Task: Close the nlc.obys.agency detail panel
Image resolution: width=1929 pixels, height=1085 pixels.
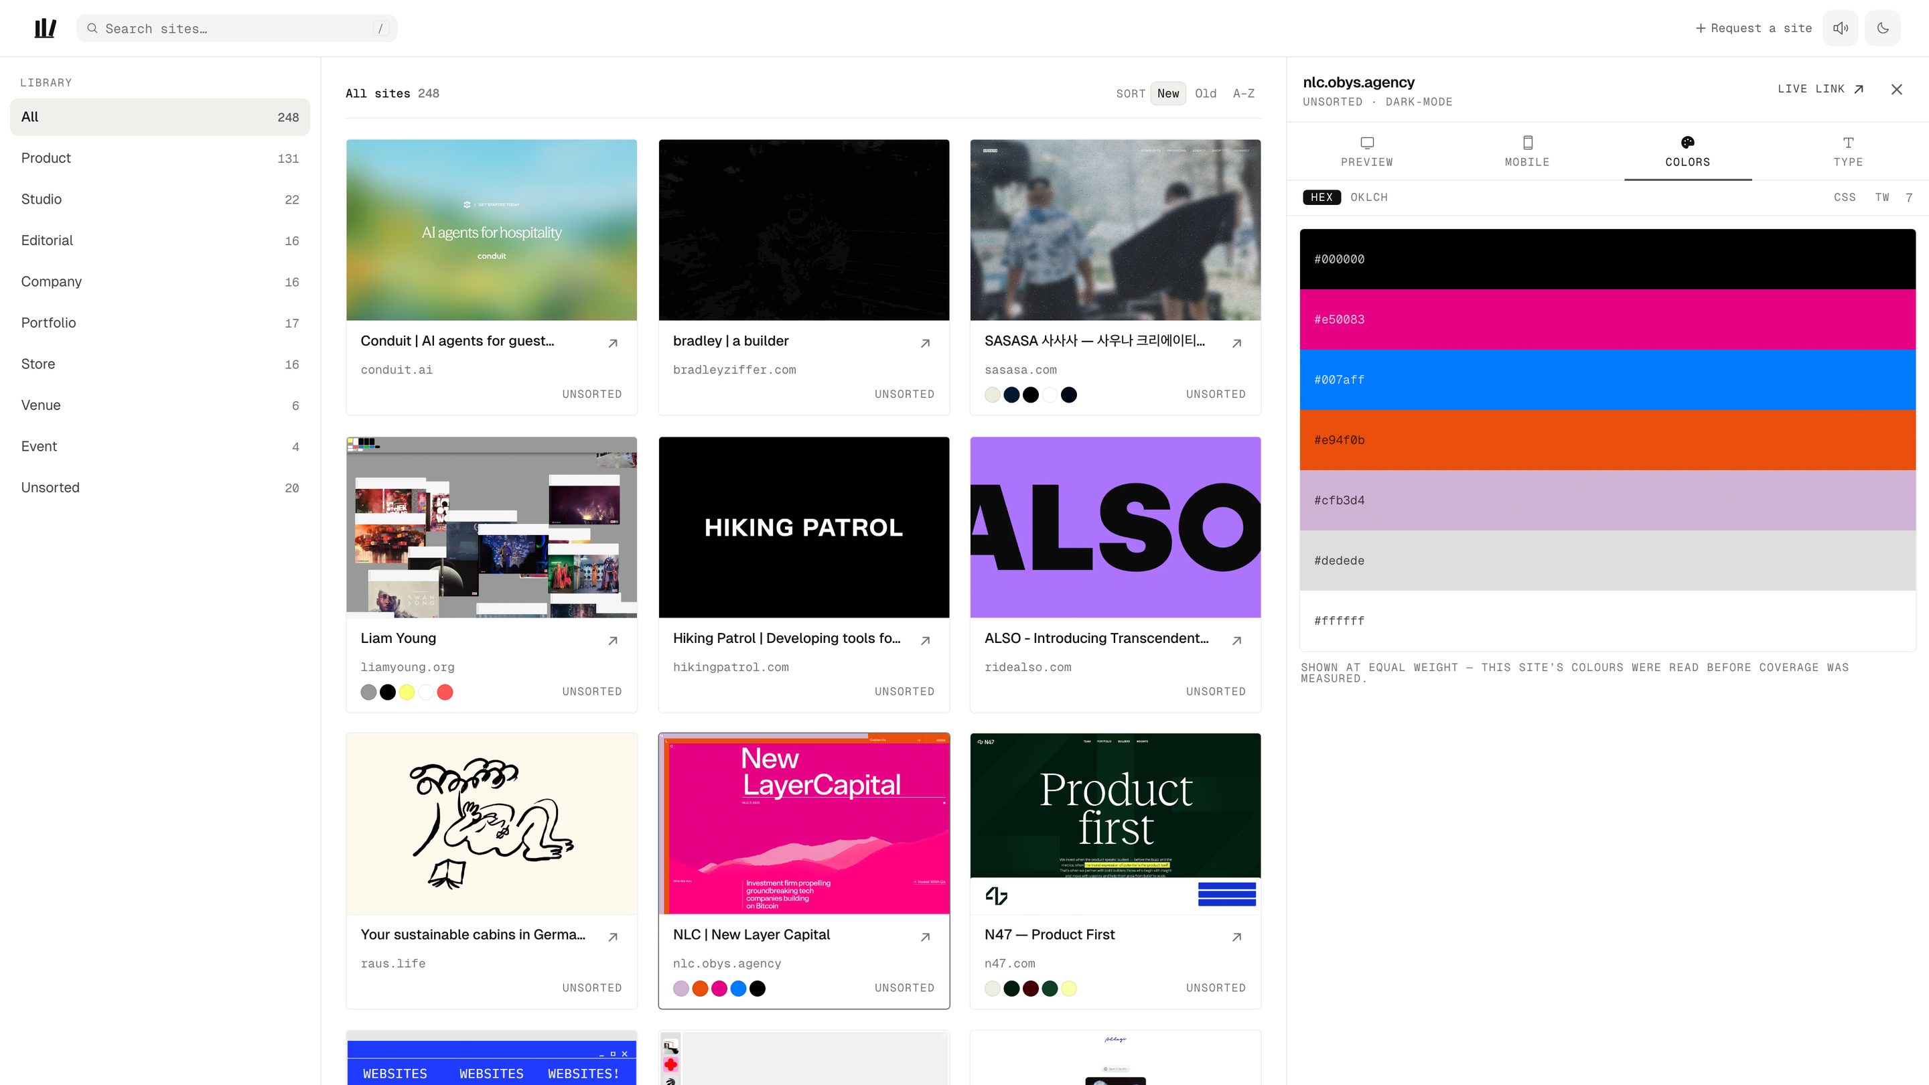Action: click(1896, 89)
